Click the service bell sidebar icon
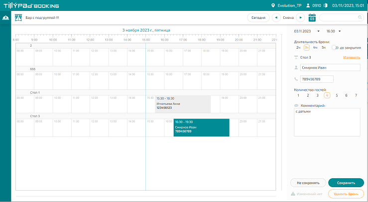 5,17
